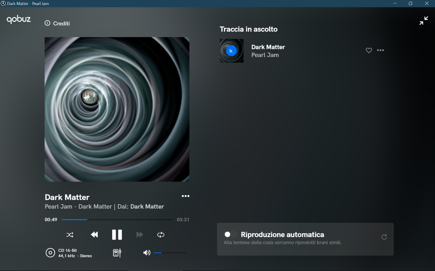The image size is (435, 271).
Task: Click the 'Traccia in ascolto' heading
Action: 249,29
